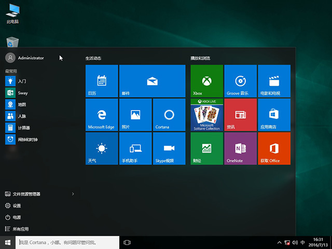
Task: Open the 日历 calendar tile
Action: (x=102, y=81)
